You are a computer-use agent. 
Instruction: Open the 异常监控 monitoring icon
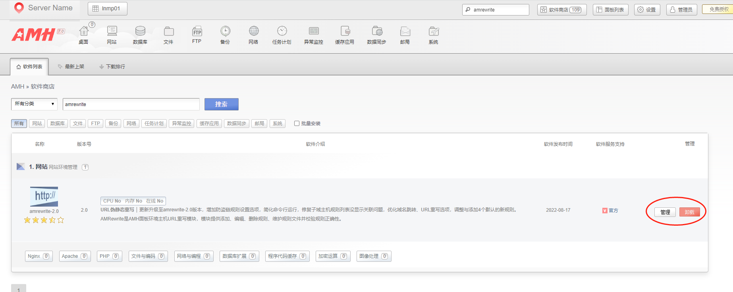coord(314,35)
